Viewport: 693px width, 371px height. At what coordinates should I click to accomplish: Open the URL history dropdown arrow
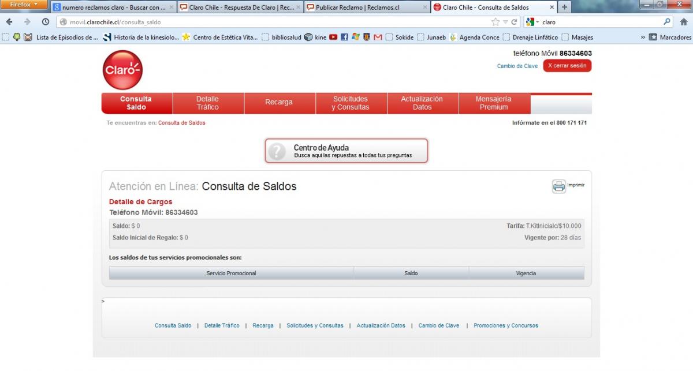click(x=505, y=22)
